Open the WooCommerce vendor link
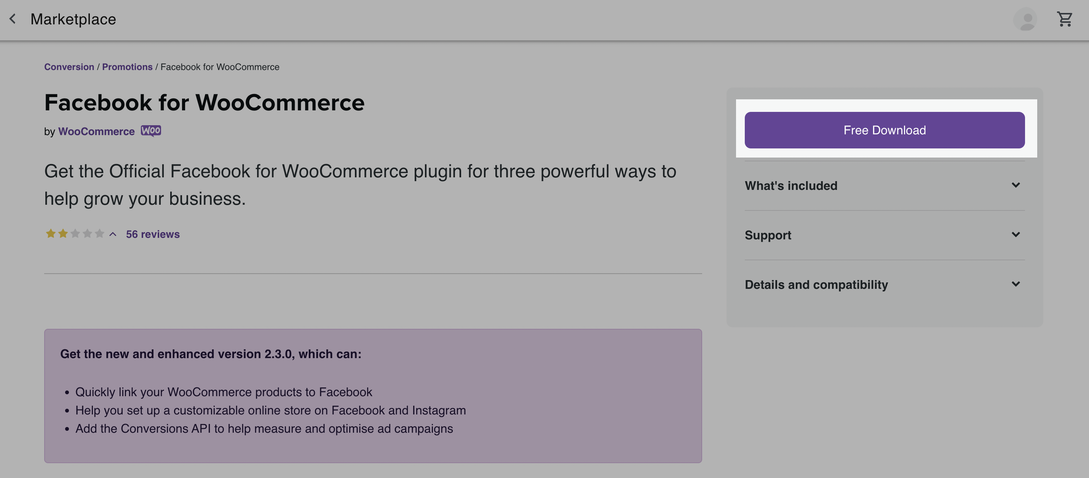The height and width of the screenshot is (478, 1089). pos(96,131)
